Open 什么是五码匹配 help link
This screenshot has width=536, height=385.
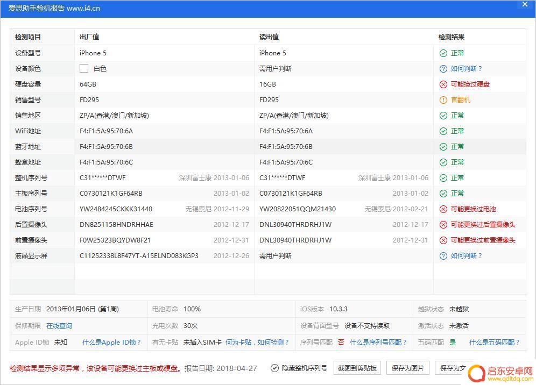(495, 343)
